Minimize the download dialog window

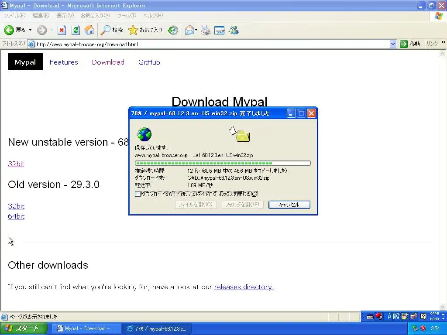[291, 113]
